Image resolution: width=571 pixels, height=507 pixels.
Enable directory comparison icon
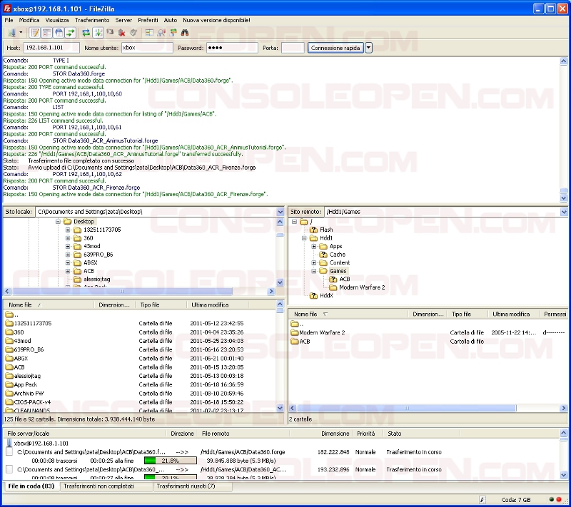tap(161, 33)
